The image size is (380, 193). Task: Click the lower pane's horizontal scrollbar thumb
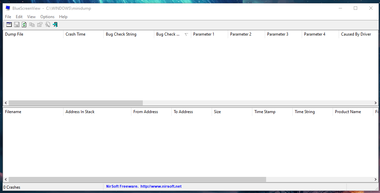[x=137, y=180]
